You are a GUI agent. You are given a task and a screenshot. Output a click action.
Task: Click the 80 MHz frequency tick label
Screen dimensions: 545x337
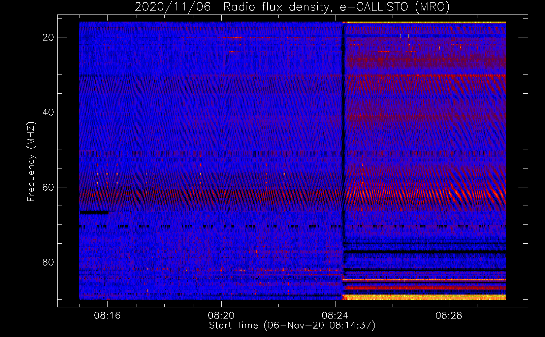48,262
